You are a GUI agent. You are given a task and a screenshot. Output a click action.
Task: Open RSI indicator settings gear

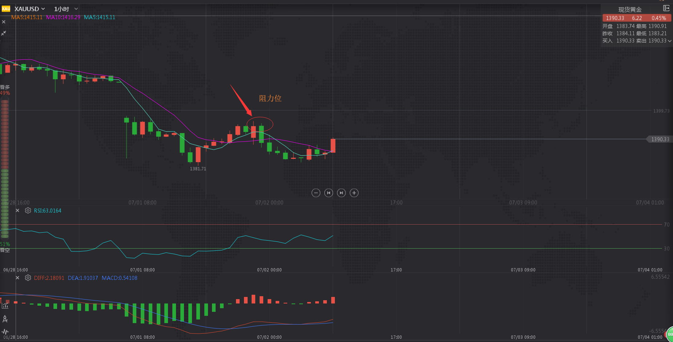28,210
